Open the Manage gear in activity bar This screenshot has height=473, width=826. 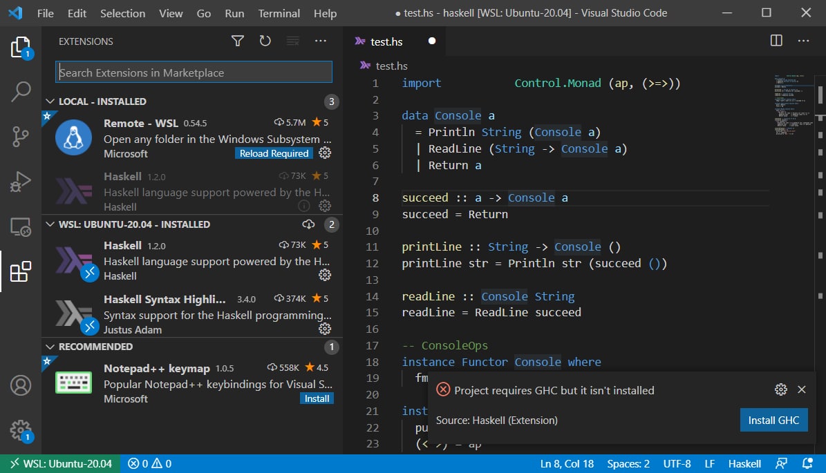click(x=21, y=430)
